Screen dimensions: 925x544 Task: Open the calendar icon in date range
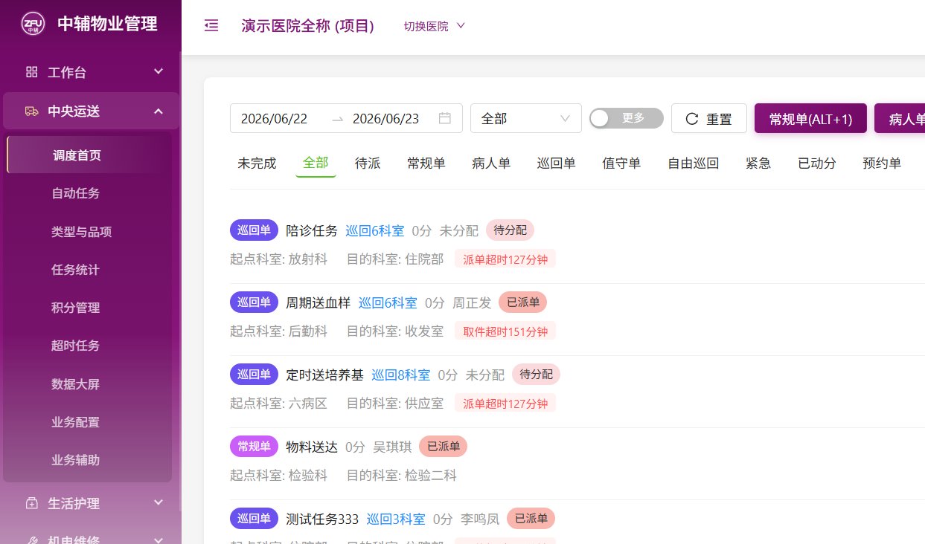tap(445, 118)
